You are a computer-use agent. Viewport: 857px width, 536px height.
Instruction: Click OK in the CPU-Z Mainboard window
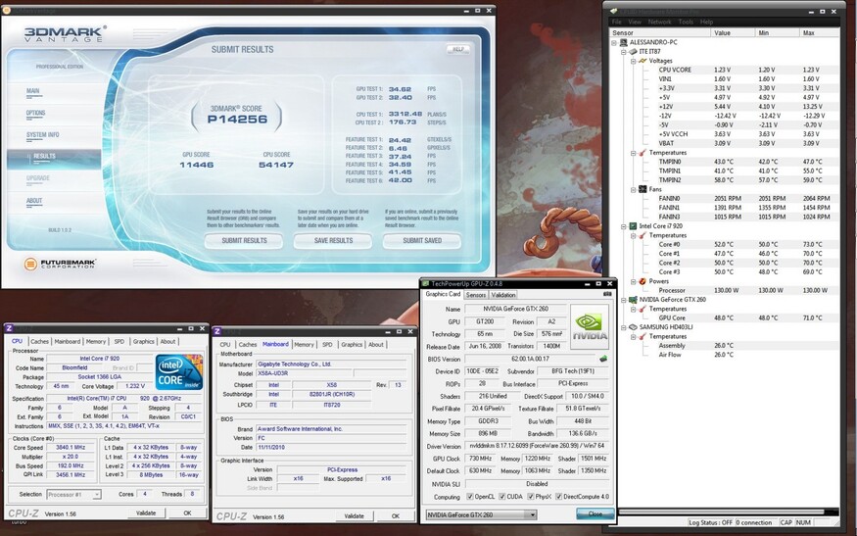click(396, 515)
